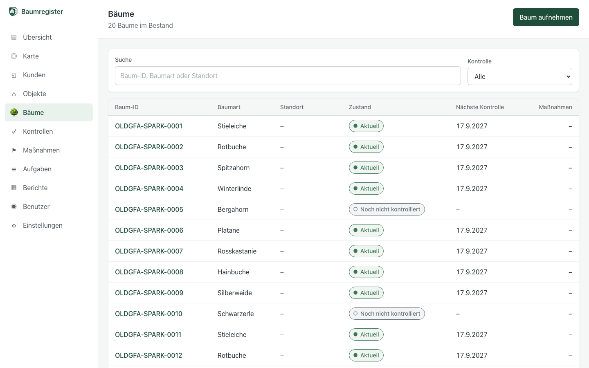Click the Berichte grid icon
The width and height of the screenshot is (589, 368).
(14, 188)
